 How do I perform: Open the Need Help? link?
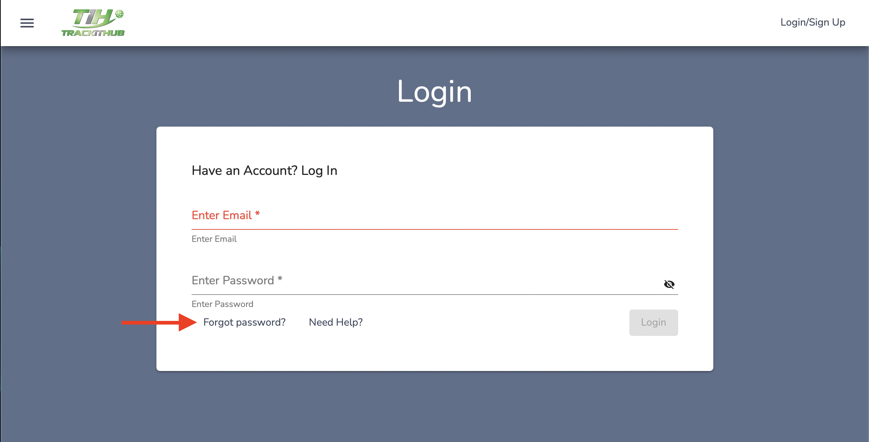336,322
